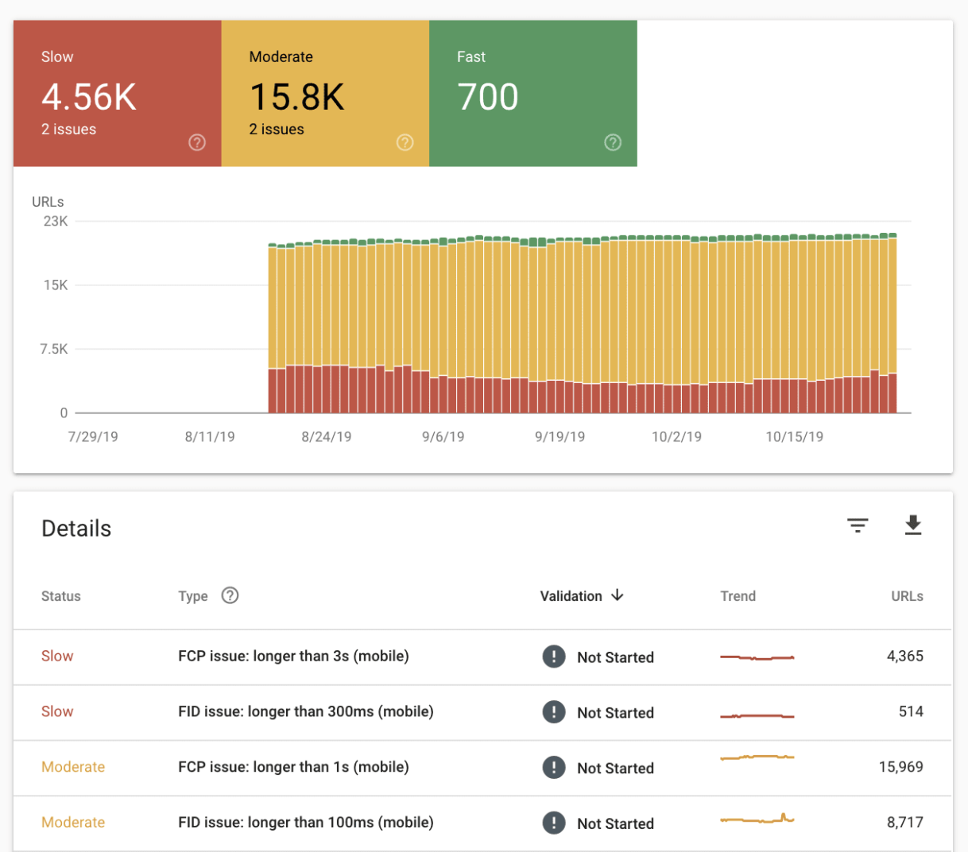Screen dimensions: 968x860
Task: Click help icon on Moderate card
Action: coord(405,142)
